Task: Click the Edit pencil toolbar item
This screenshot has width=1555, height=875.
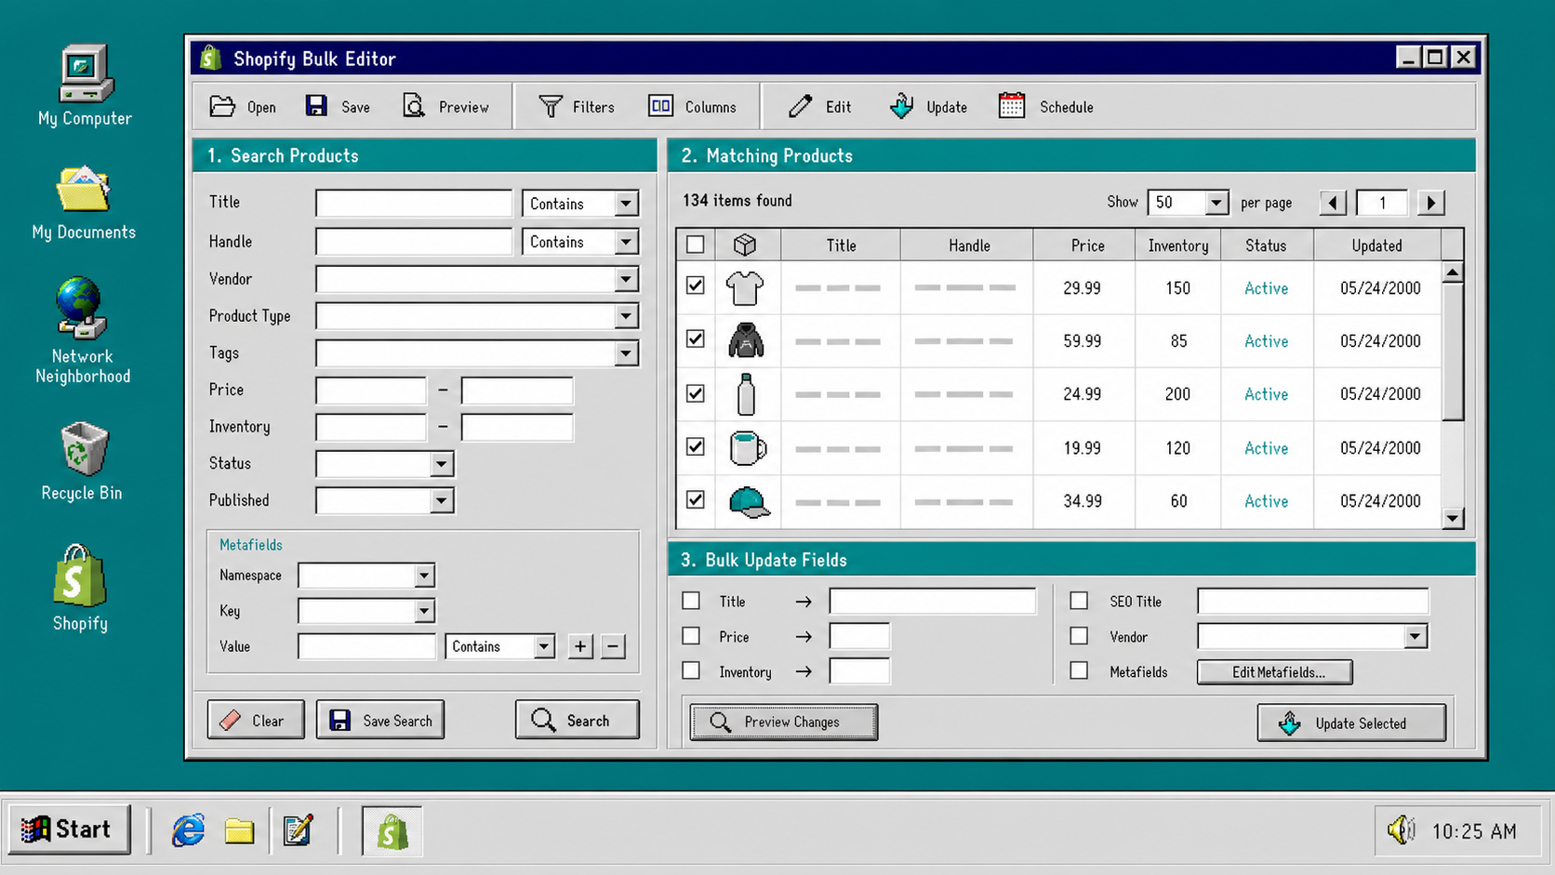Action: tap(819, 107)
